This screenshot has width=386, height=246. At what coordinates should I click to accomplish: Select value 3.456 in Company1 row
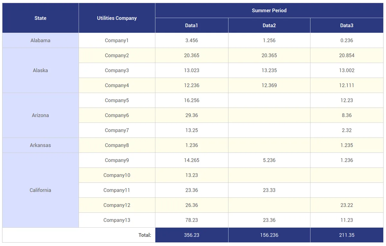pyautogui.click(x=192, y=41)
